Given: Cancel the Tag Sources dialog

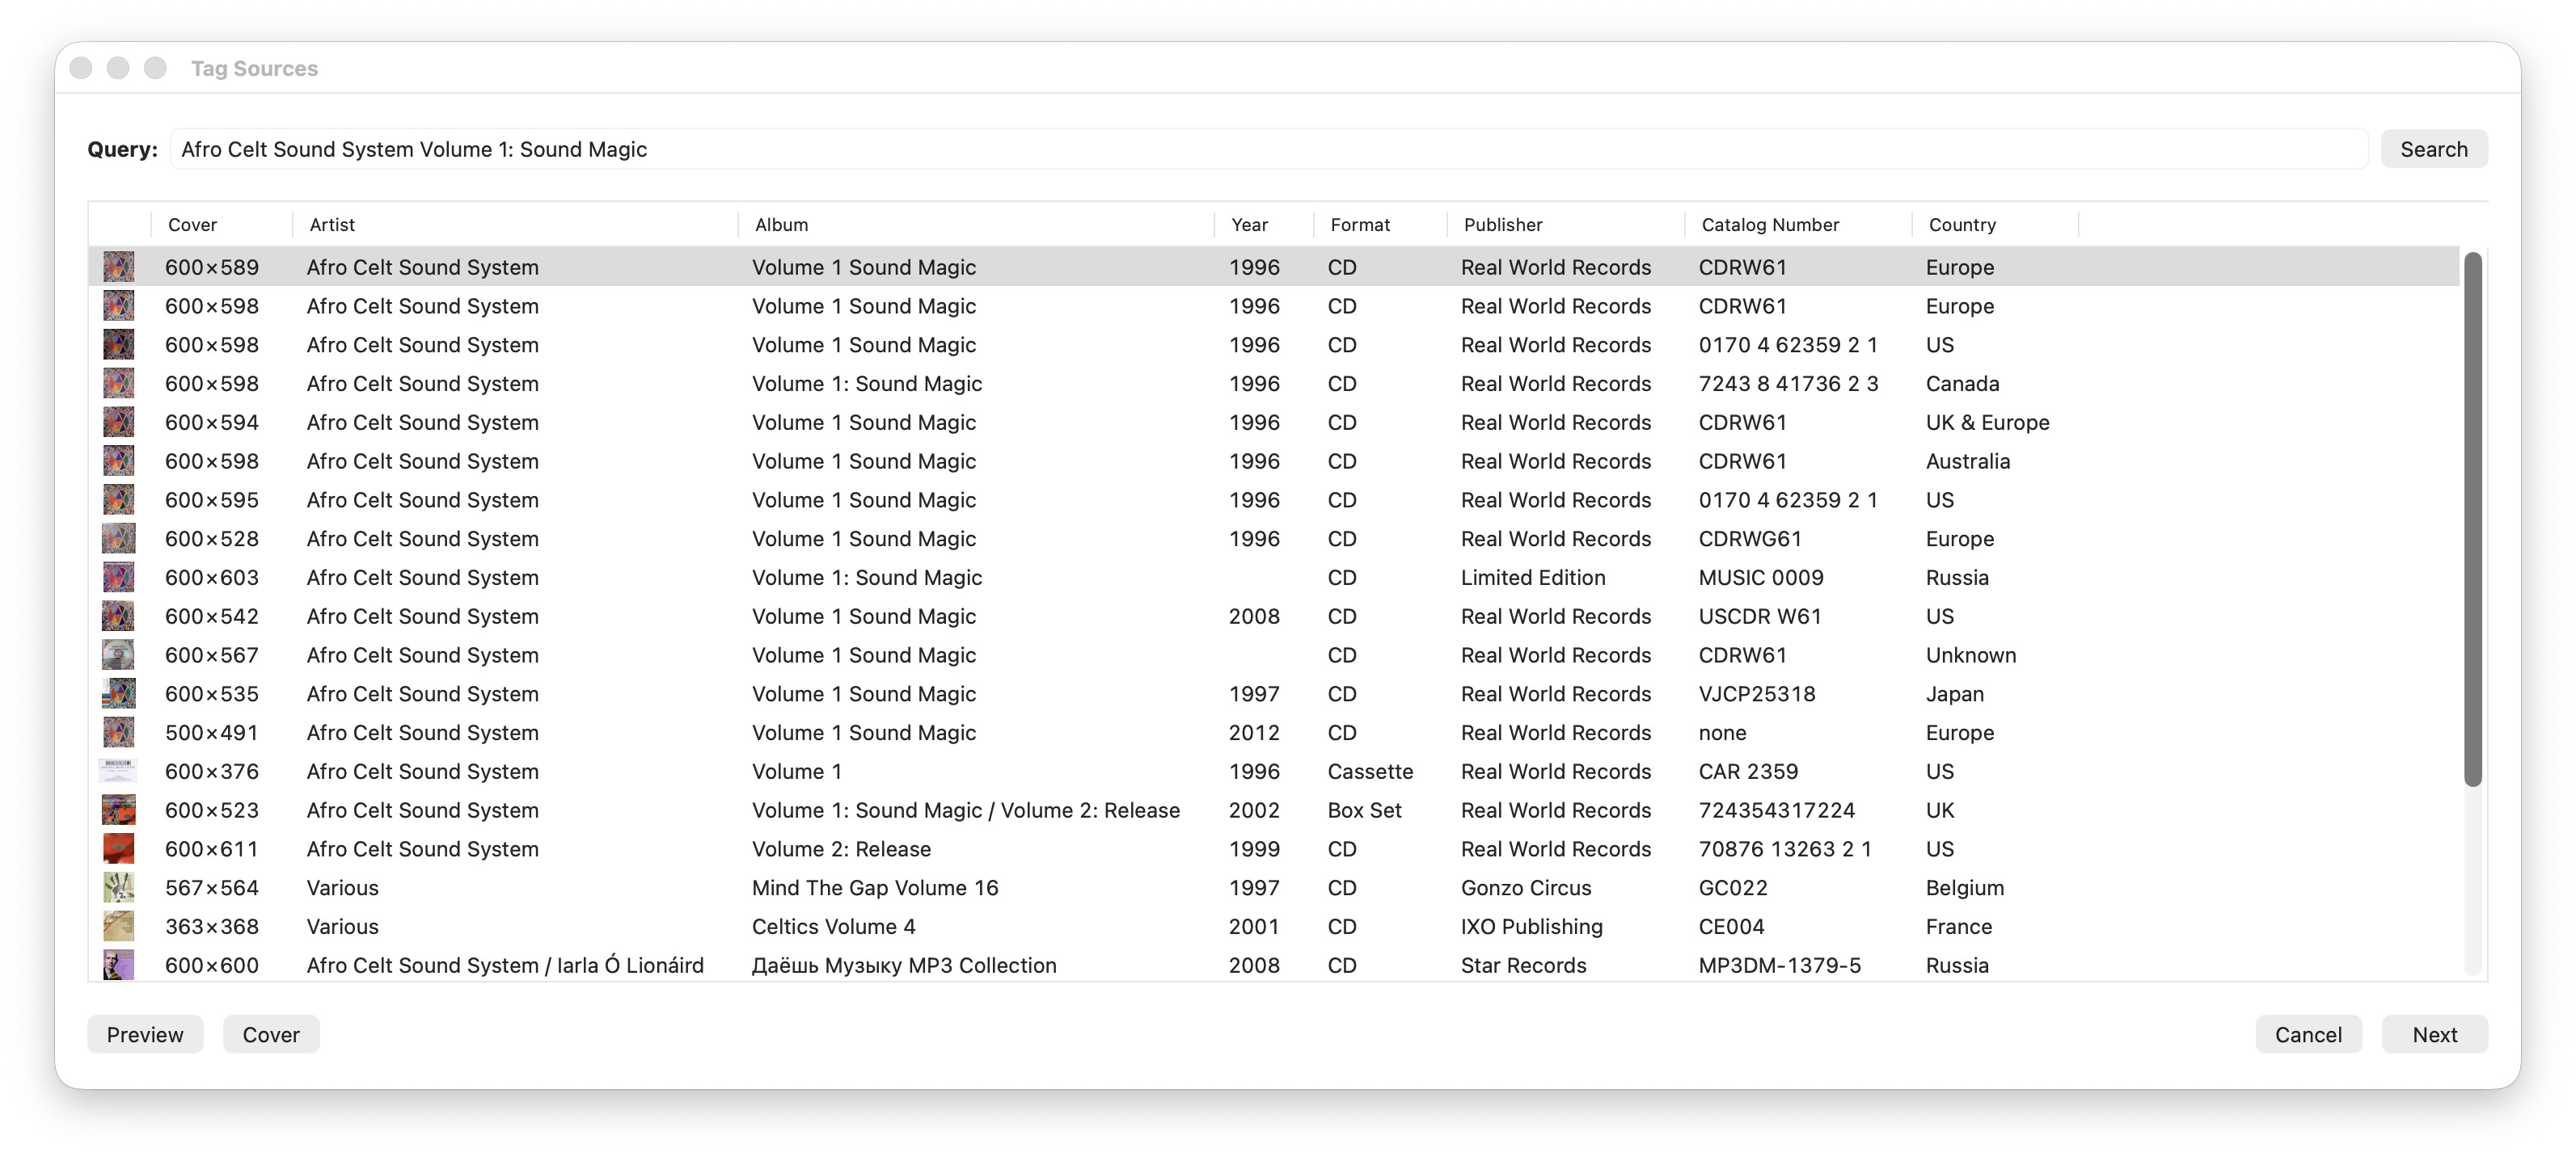Looking at the screenshot, I should [2308, 1034].
